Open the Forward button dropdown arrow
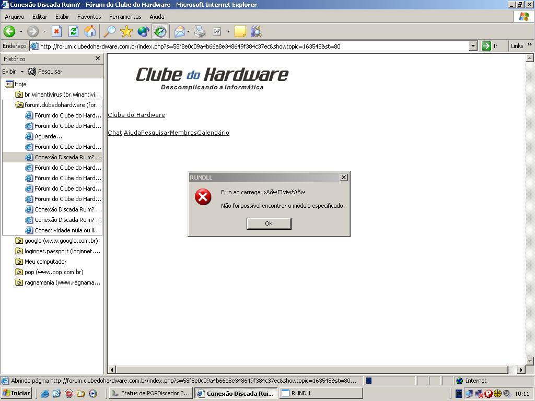The width and height of the screenshot is (535, 401). (x=44, y=32)
